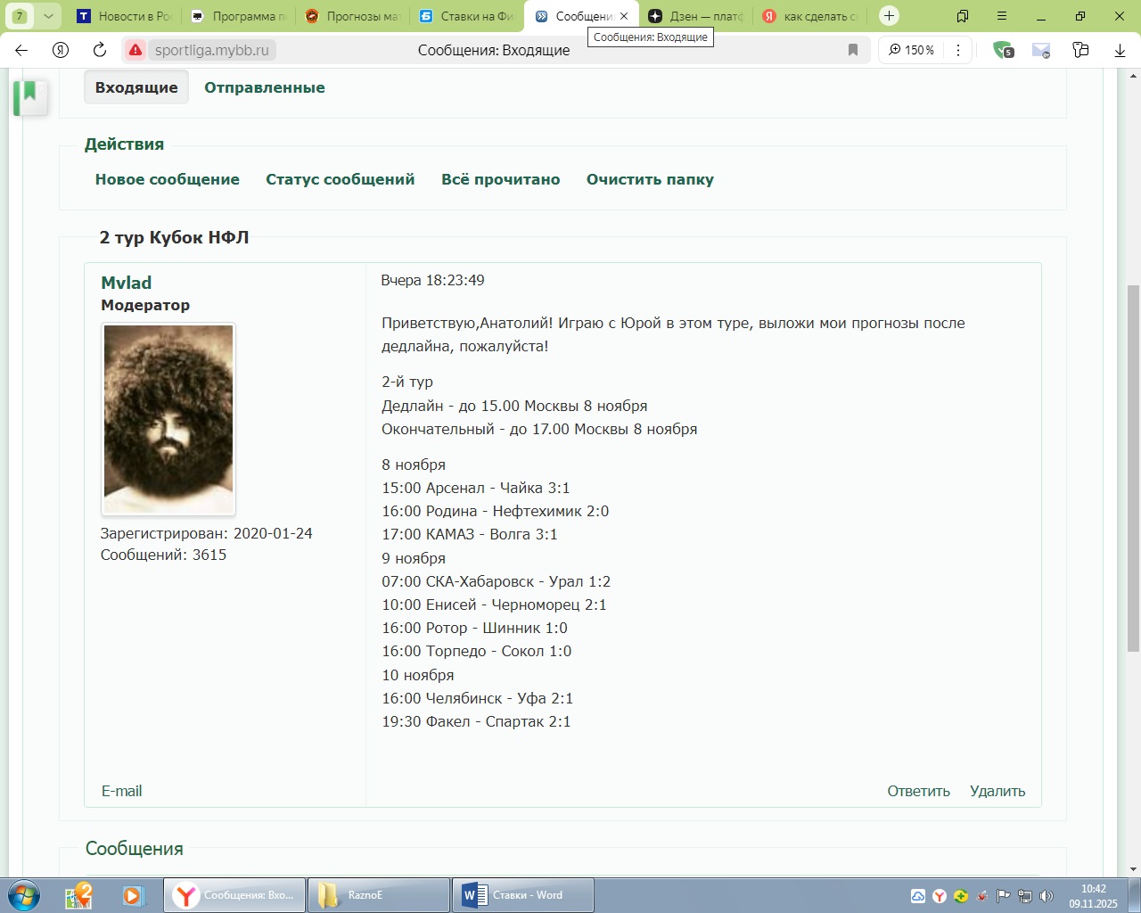Click the cloud icon in system tray
This screenshot has width=1141, height=913.
918,896
